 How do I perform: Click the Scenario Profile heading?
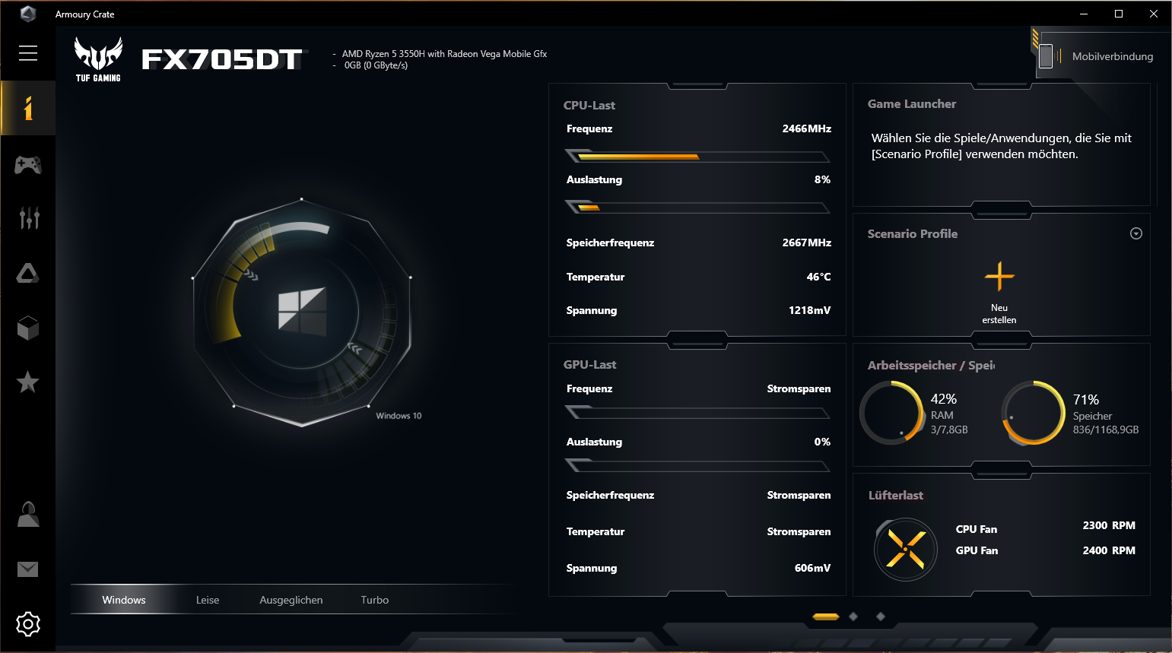coord(913,234)
